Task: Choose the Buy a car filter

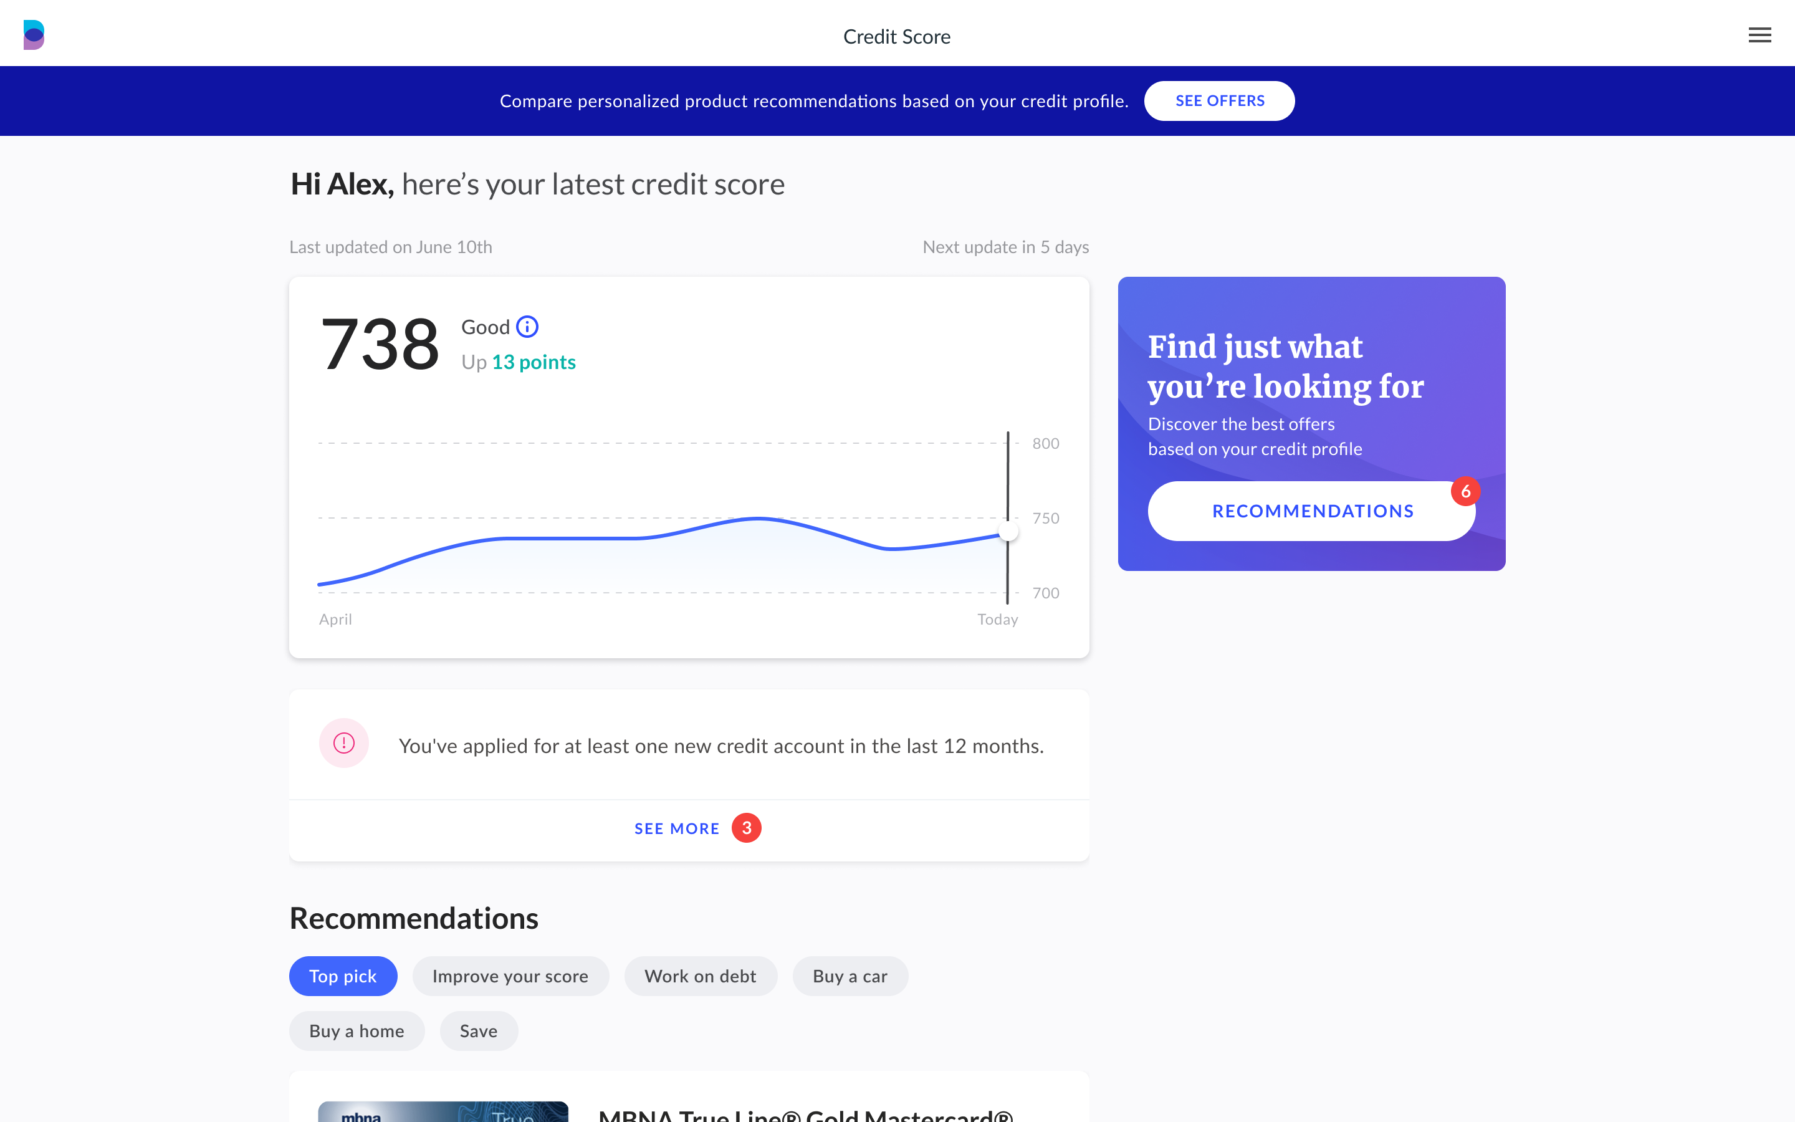Action: point(850,976)
